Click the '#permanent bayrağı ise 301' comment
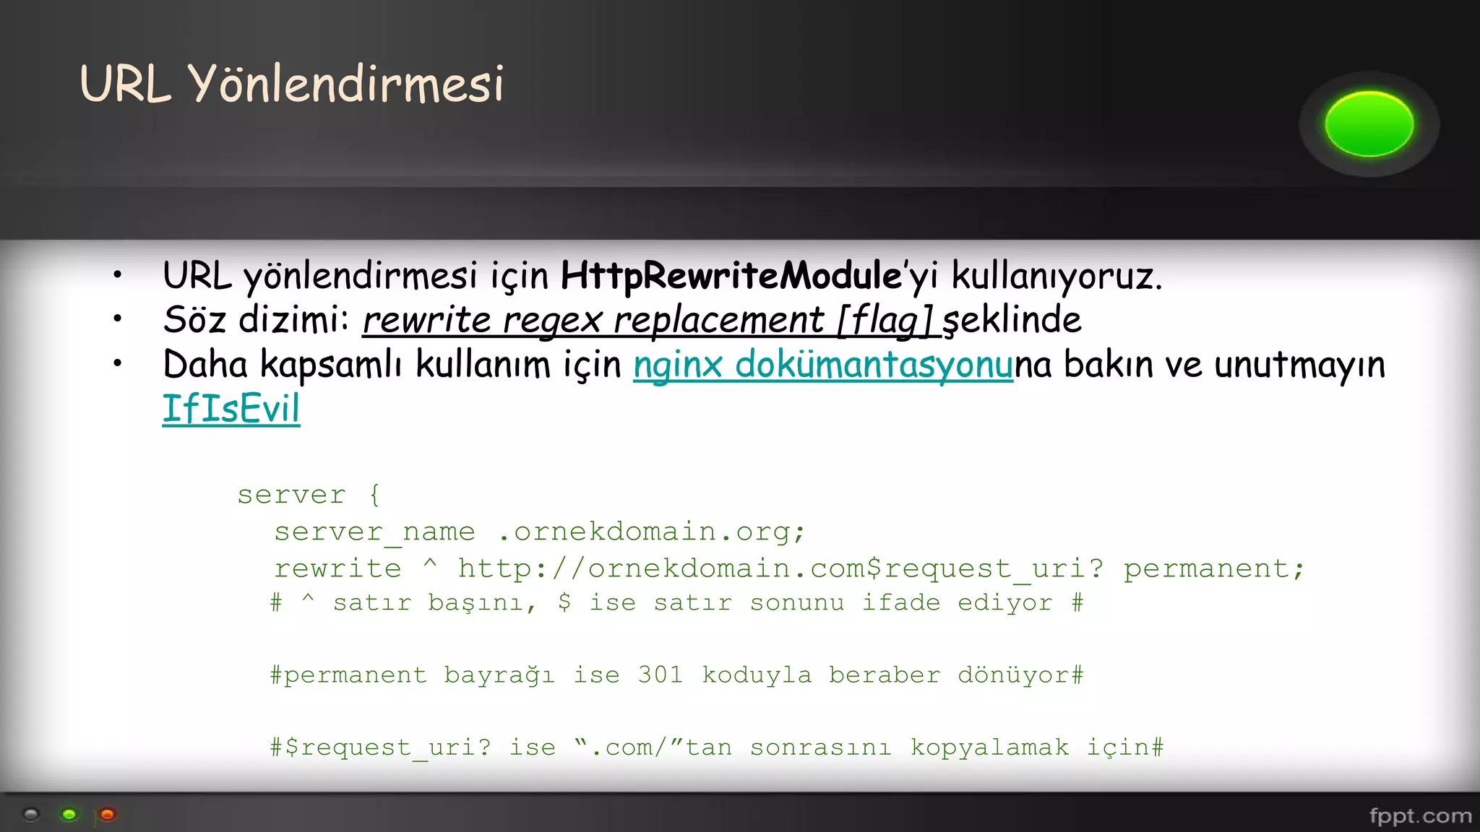 (x=676, y=675)
